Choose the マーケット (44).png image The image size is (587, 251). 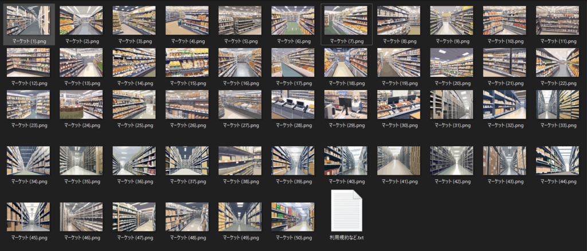[557, 160]
